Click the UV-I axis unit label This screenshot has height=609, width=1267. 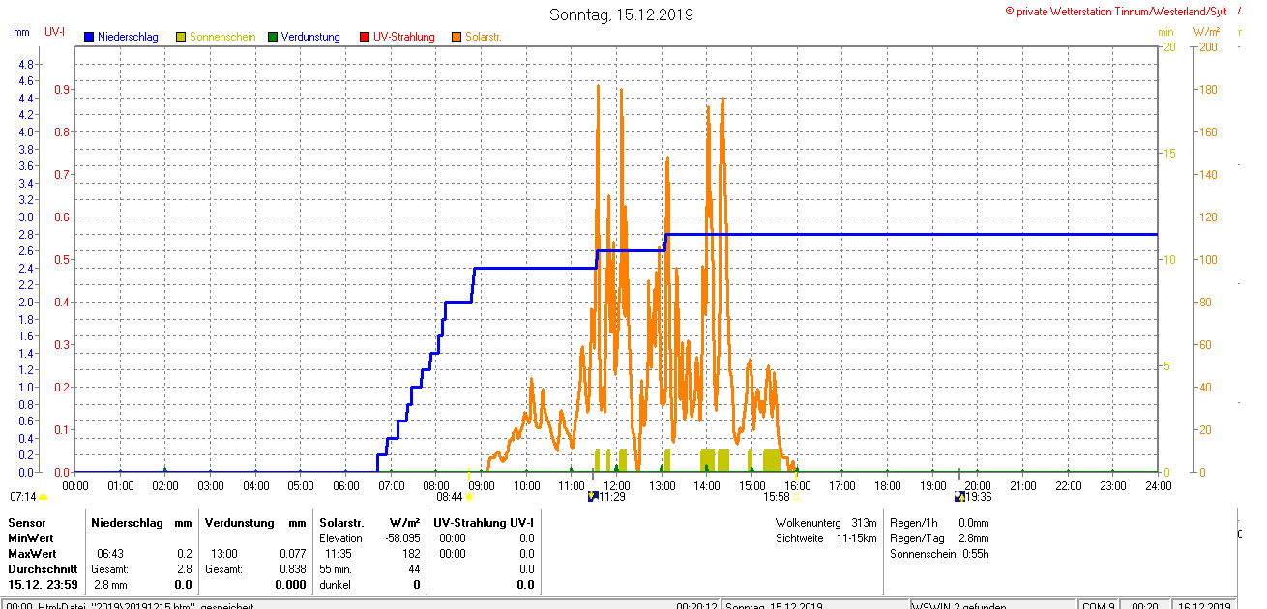(x=55, y=32)
